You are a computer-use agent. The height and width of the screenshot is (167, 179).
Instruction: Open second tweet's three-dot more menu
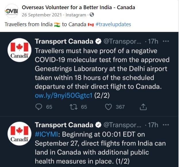tap(166, 125)
